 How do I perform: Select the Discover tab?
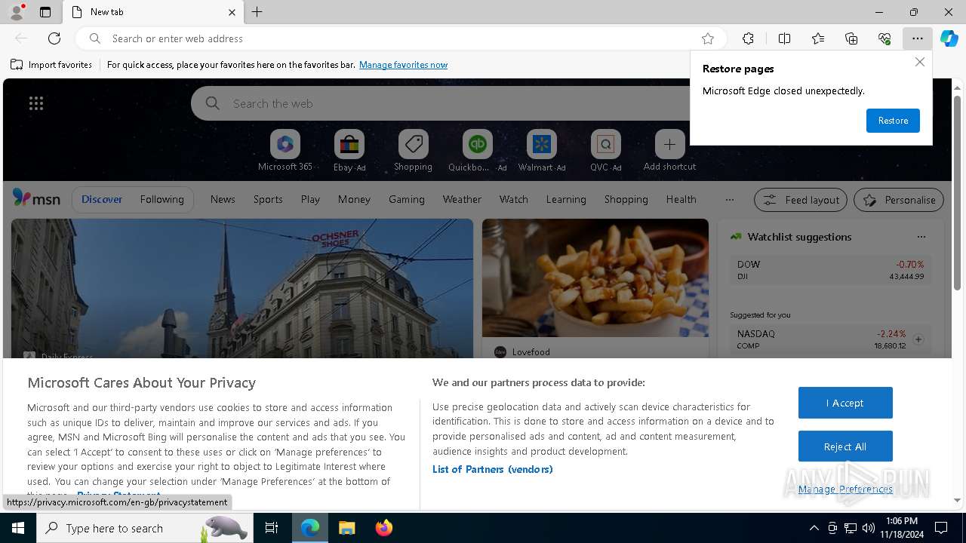click(x=102, y=199)
